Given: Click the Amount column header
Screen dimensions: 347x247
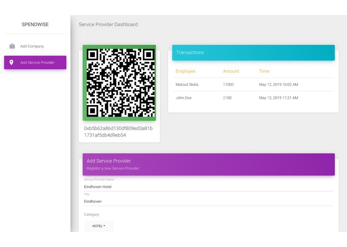Looking at the screenshot, I should coord(231,71).
